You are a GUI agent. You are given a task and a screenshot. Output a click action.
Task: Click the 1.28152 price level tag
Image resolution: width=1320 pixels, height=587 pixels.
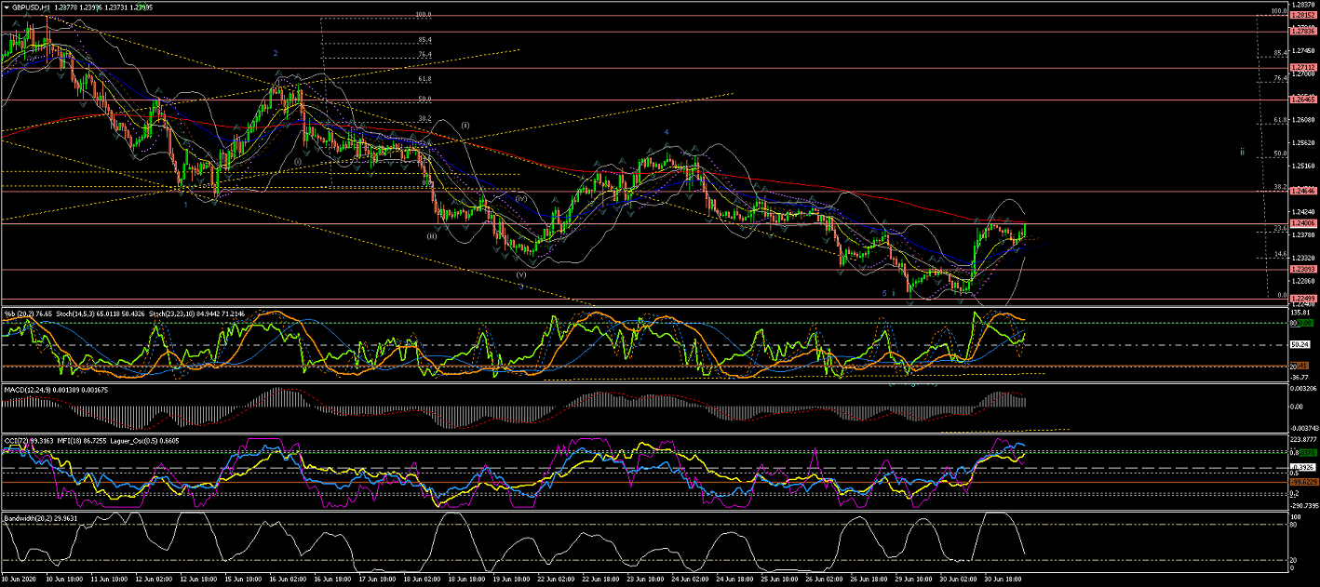pos(1302,16)
